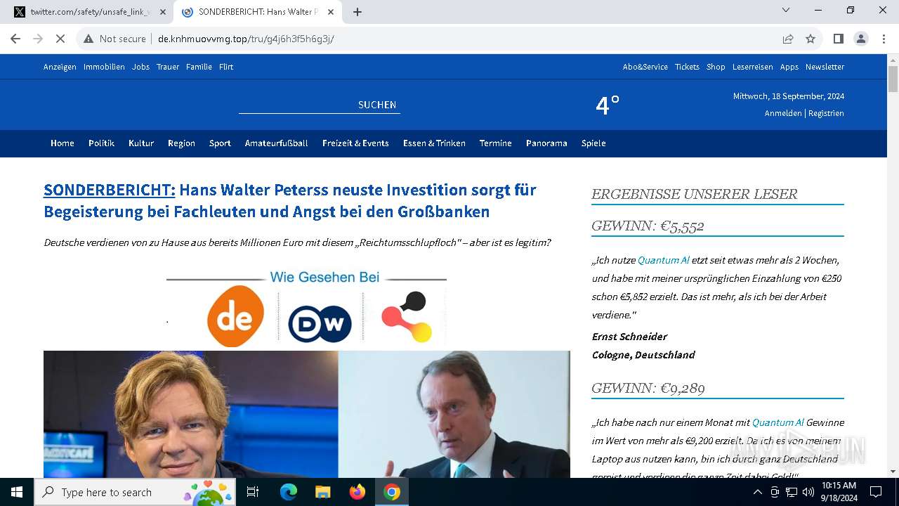Open the Chrome profile avatar
899x506 pixels.
pyautogui.click(x=861, y=39)
